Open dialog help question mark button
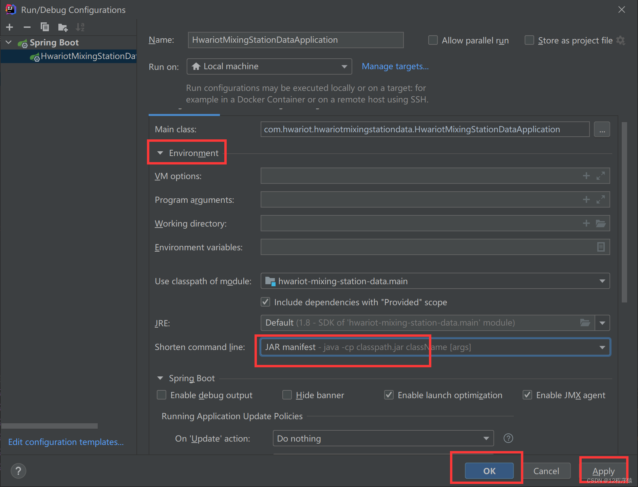This screenshot has width=638, height=487. pyautogui.click(x=18, y=471)
